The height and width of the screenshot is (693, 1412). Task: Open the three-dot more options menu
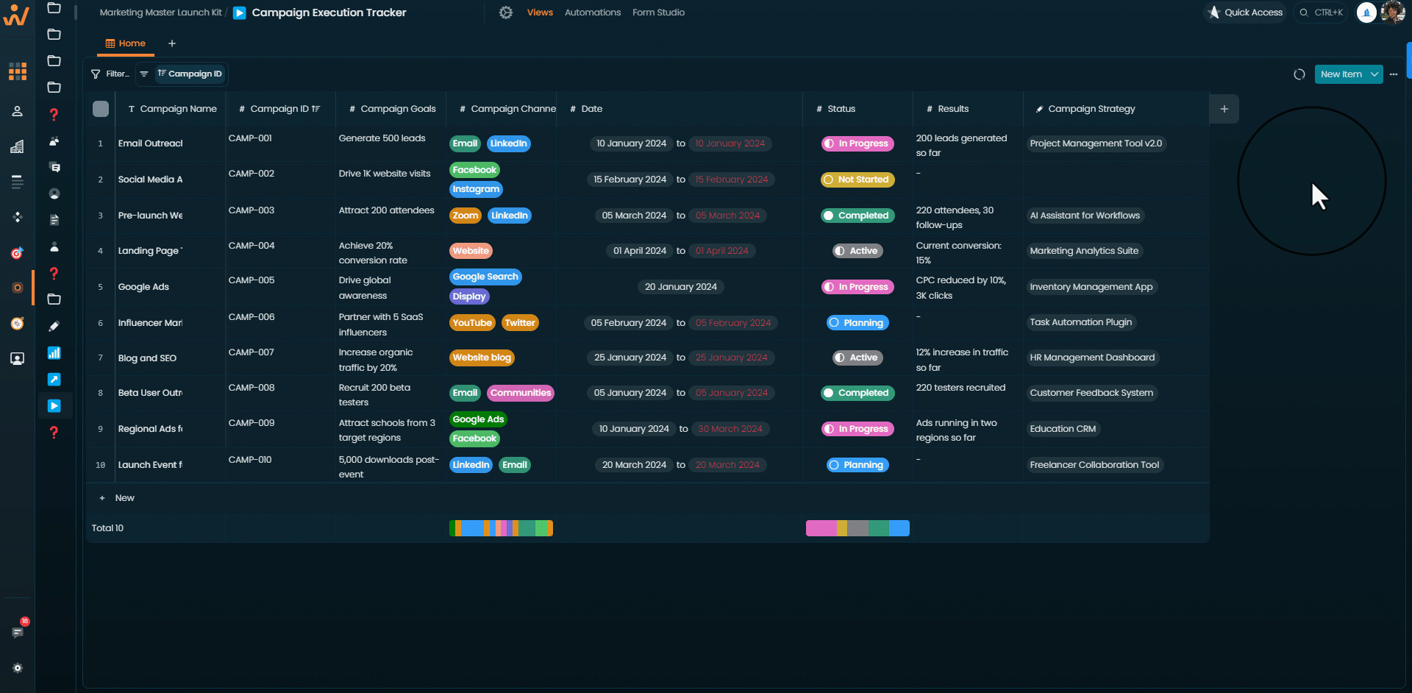[1394, 74]
